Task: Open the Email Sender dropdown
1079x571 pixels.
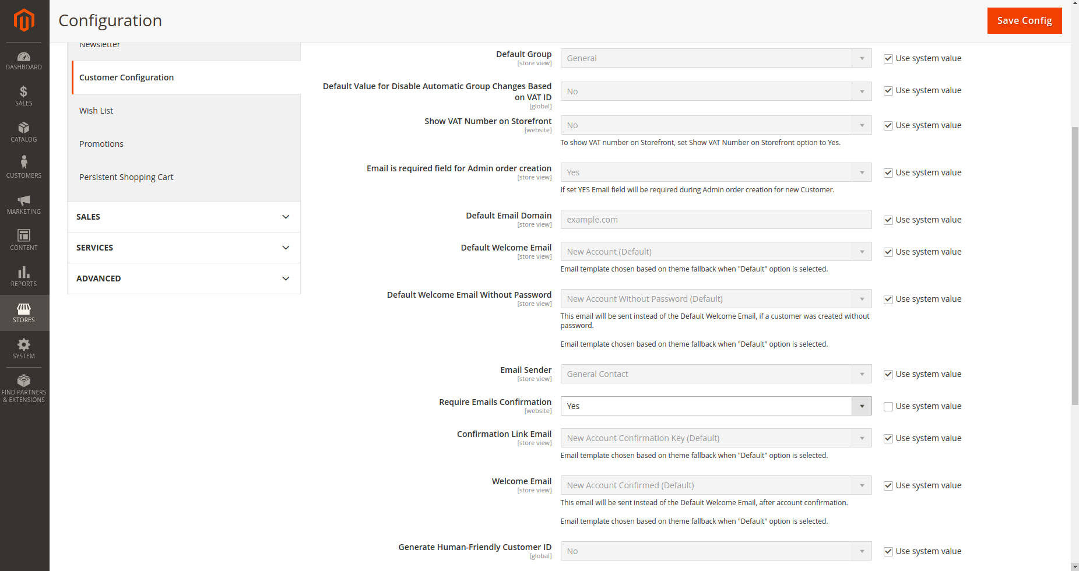Action: tap(716, 374)
